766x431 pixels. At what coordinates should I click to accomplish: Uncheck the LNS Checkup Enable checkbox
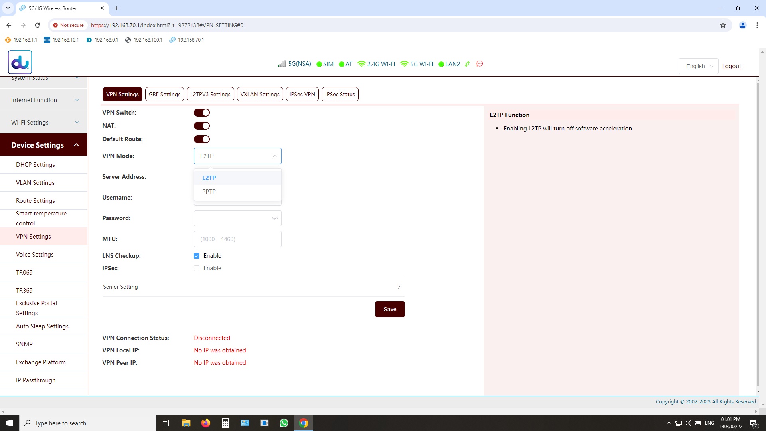tap(197, 256)
